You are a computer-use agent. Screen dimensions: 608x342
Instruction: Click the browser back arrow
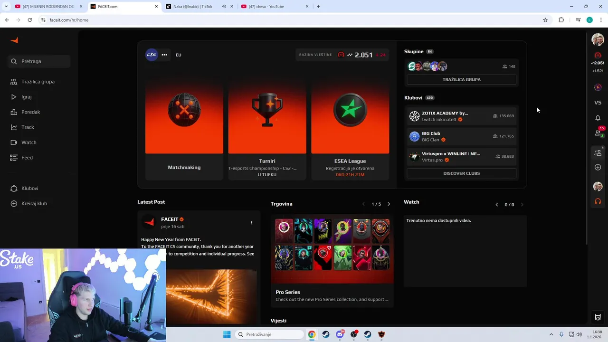pos(7,20)
